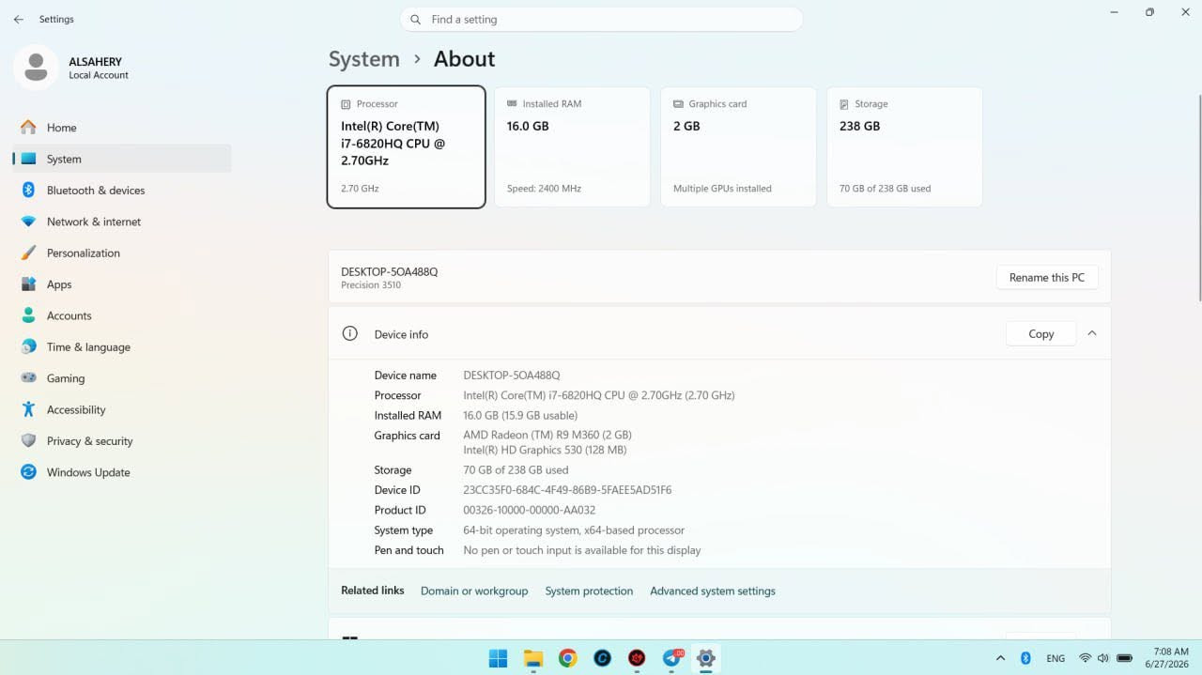Image resolution: width=1202 pixels, height=675 pixels.
Task: Open System protection link
Action: (589, 591)
